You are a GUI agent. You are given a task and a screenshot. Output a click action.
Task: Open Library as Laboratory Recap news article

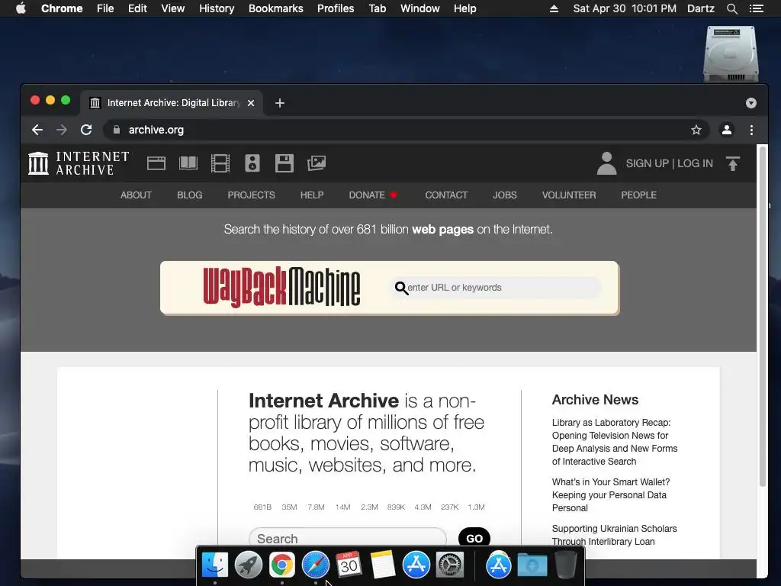[x=615, y=442]
